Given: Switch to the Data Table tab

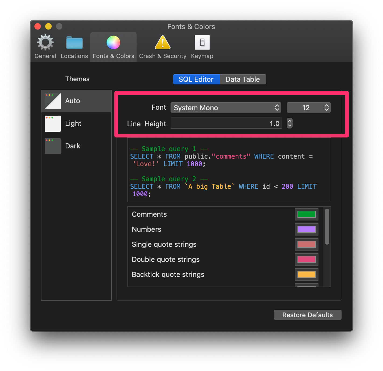Looking at the screenshot, I should (x=242, y=79).
